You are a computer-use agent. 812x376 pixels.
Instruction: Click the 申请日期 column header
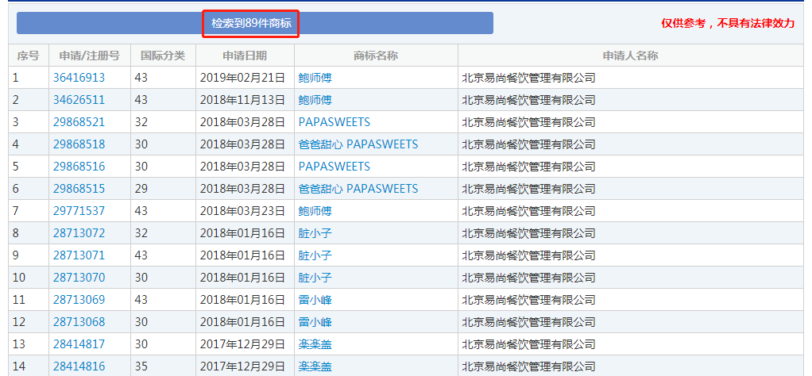pos(245,56)
